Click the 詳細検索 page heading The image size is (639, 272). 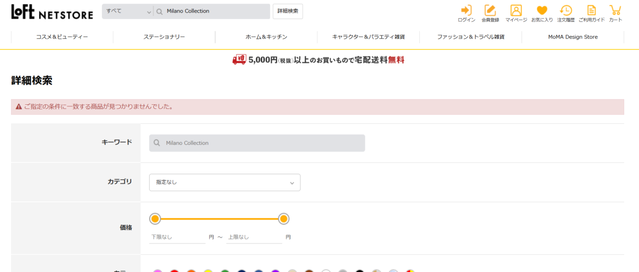pyautogui.click(x=32, y=80)
